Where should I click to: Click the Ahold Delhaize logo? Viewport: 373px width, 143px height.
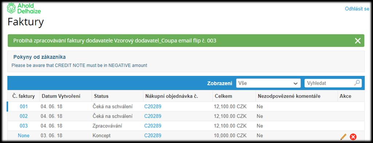coord(24,8)
